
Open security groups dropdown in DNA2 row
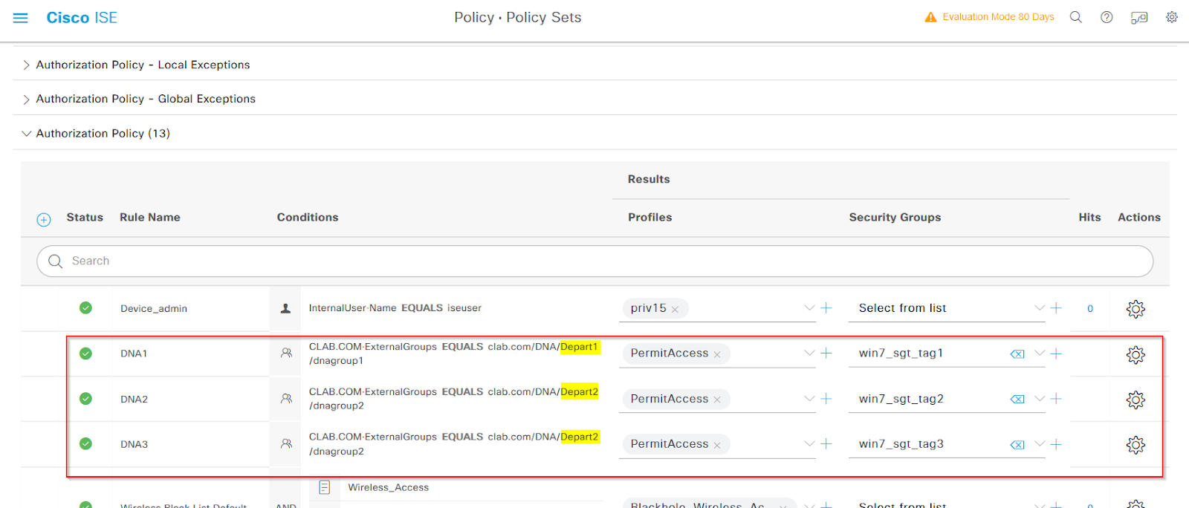pyautogui.click(x=1040, y=399)
